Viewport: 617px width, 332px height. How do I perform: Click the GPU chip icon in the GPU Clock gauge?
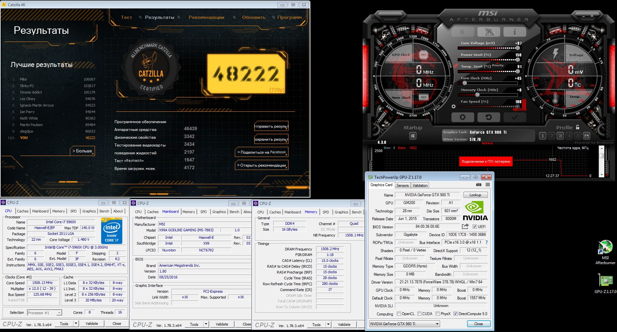coord(423,55)
